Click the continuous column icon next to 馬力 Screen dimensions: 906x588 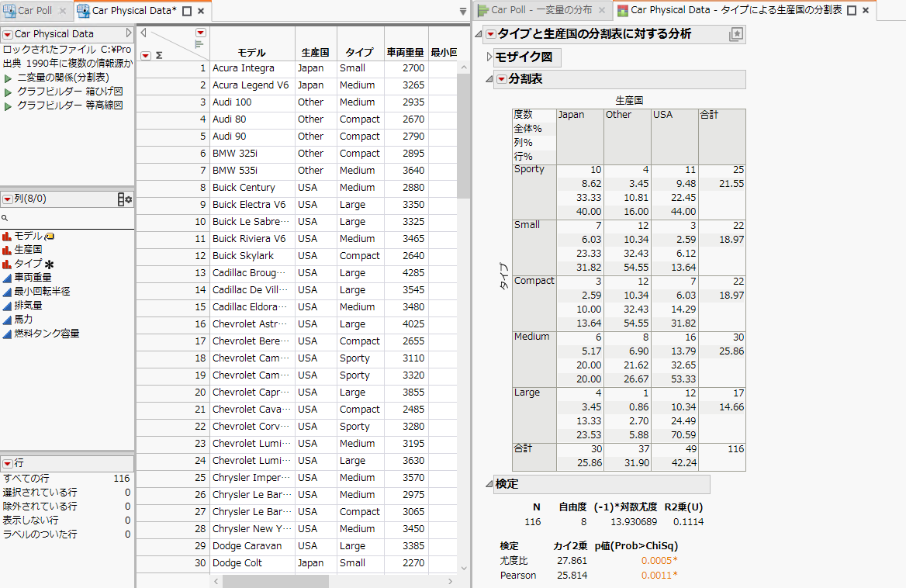tap(8, 318)
